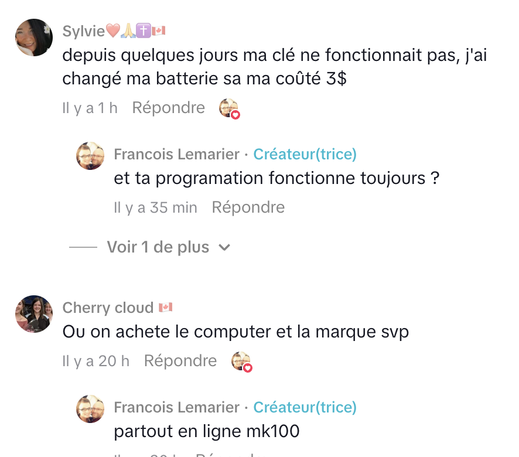The width and height of the screenshot is (519, 457).
Task: Click Créateur(trice) label on mk100 reply
Action: coord(305,407)
